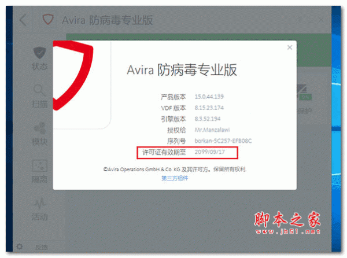Screen dimensions: 347x258
Task: Select product version value 15.0.44.139
Action: [x=209, y=97]
